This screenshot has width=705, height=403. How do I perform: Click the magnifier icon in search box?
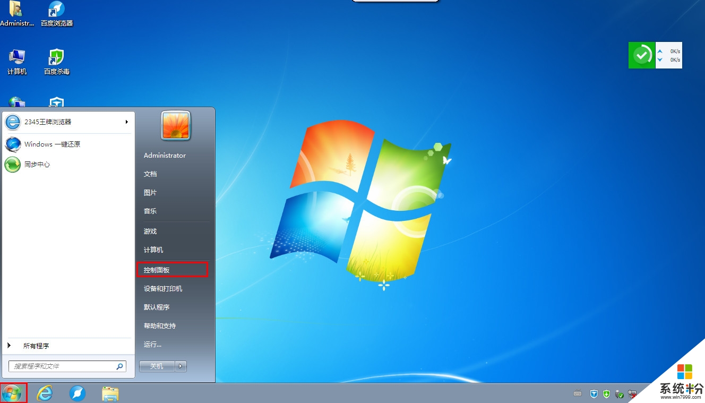[x=120, y=366]
